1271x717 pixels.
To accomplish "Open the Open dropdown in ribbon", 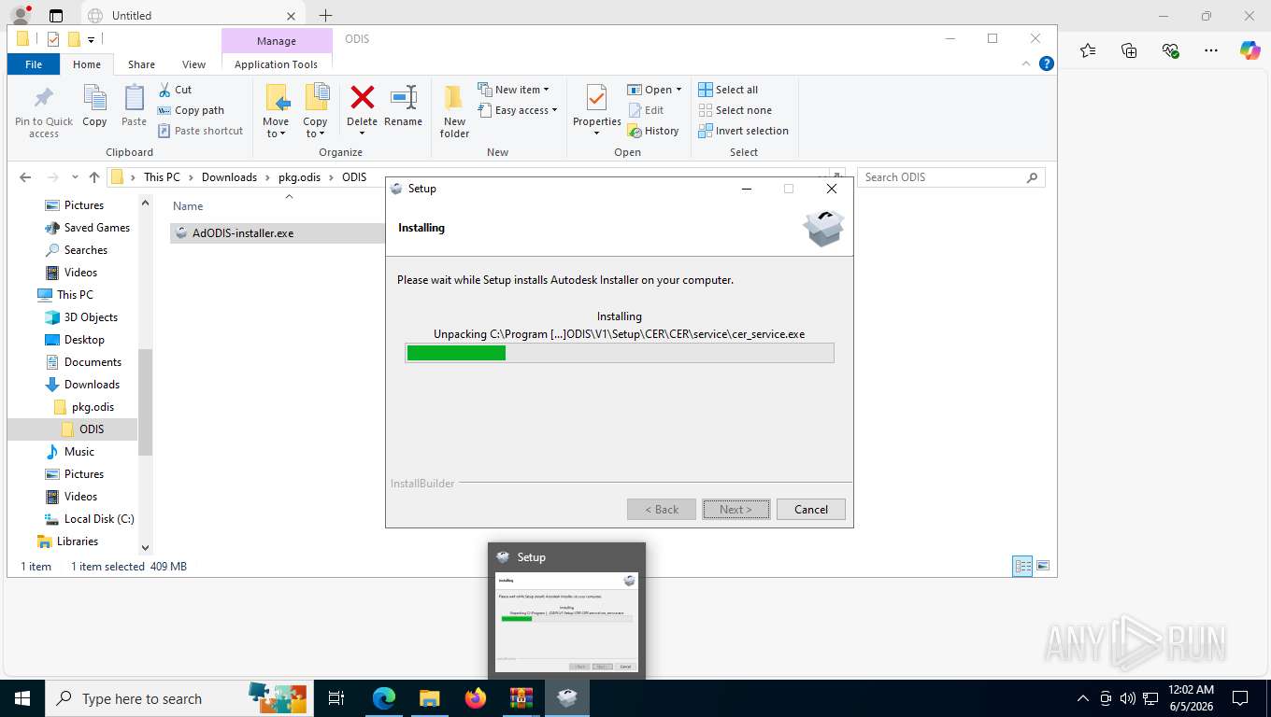I will [654, 90].
